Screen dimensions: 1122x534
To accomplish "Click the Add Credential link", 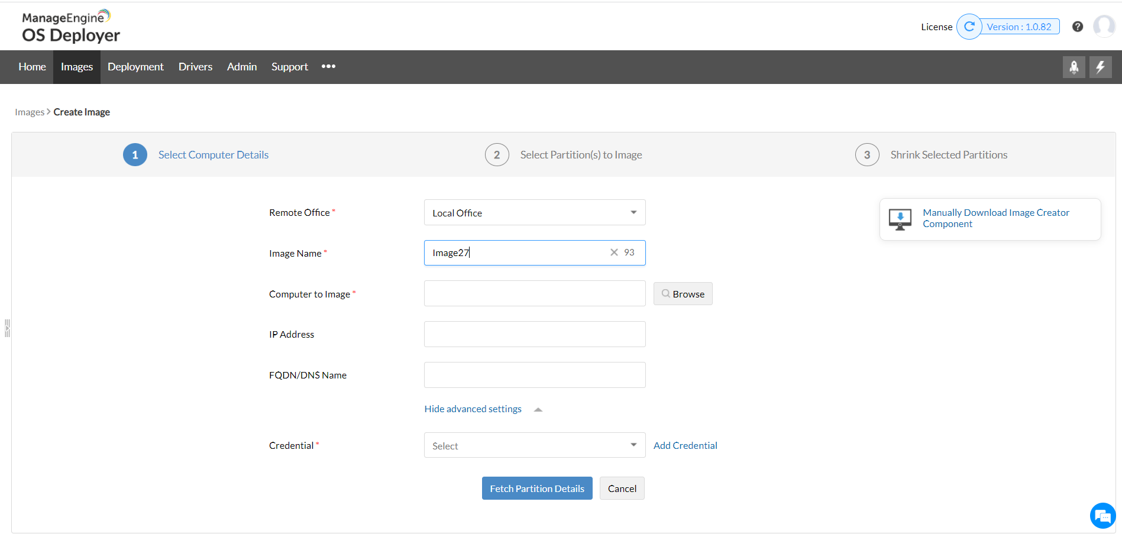I will (x=685, y=445).
